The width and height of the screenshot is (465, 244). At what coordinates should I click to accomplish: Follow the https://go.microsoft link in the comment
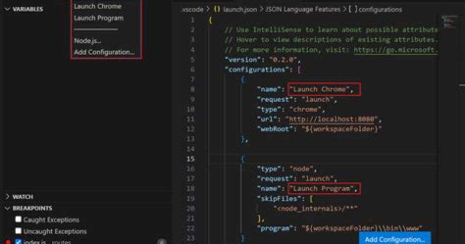tap(396, 50)
